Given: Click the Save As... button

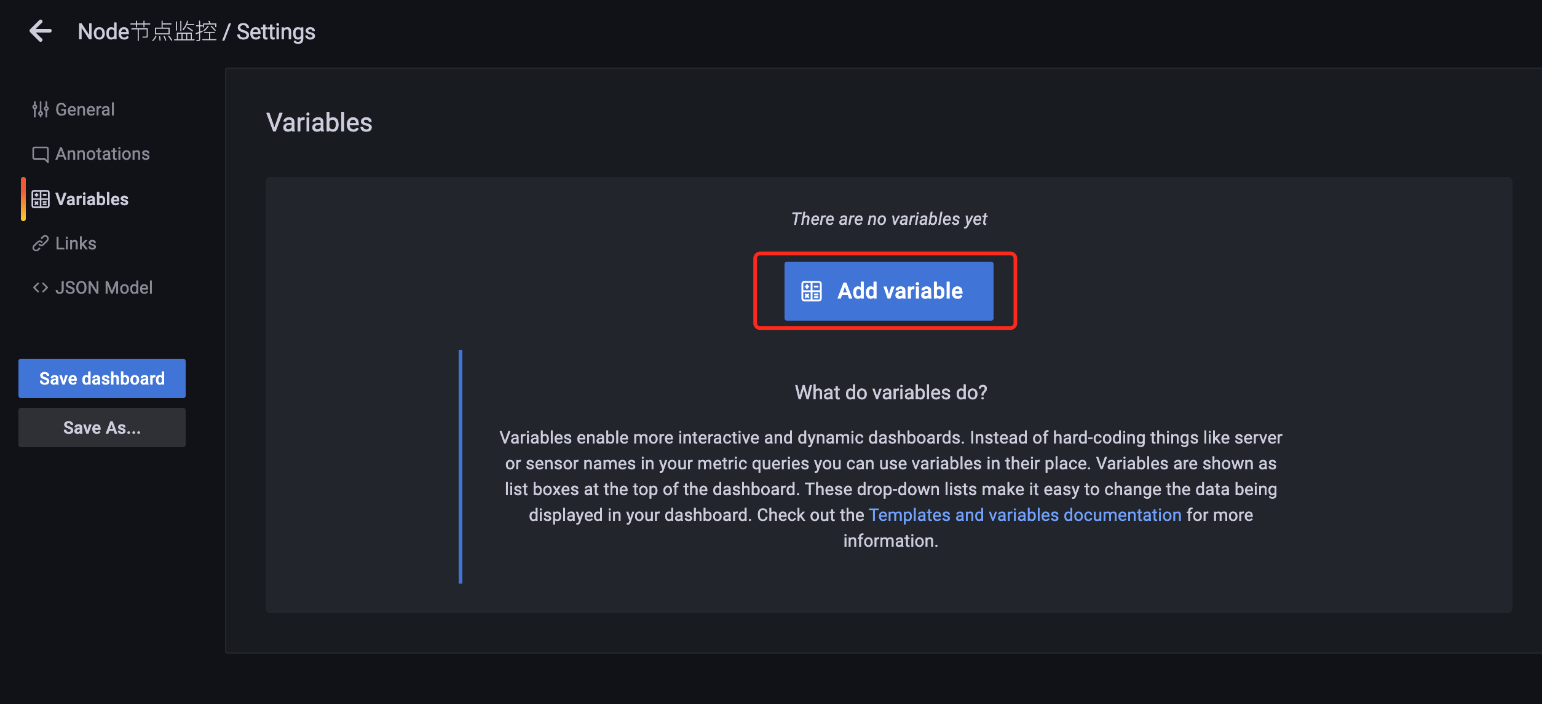Looking at the screenshot, I should click(x=102, y=428).
